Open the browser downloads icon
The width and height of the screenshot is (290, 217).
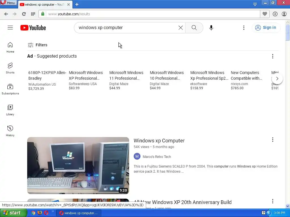(x=275, y=14)
